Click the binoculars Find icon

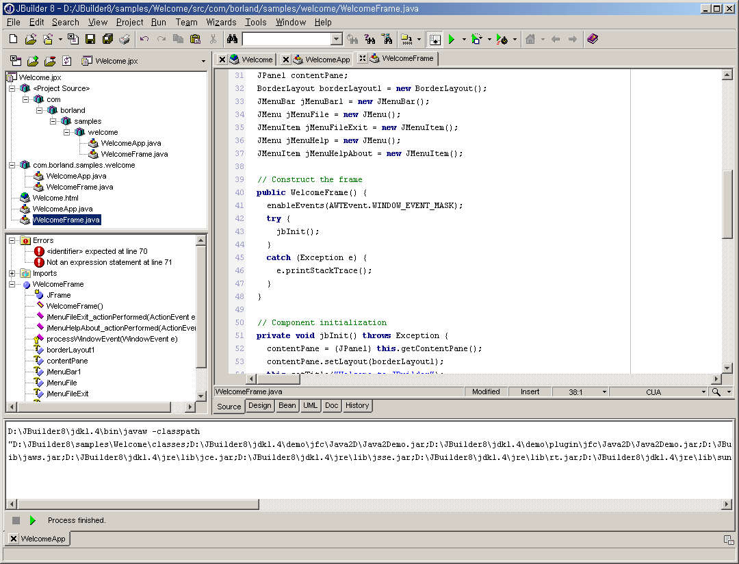pyautogui.click(x=232, y=40)
